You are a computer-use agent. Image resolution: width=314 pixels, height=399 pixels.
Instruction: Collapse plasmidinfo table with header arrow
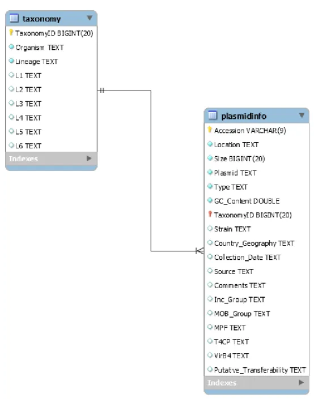click(x=302, y=115)
